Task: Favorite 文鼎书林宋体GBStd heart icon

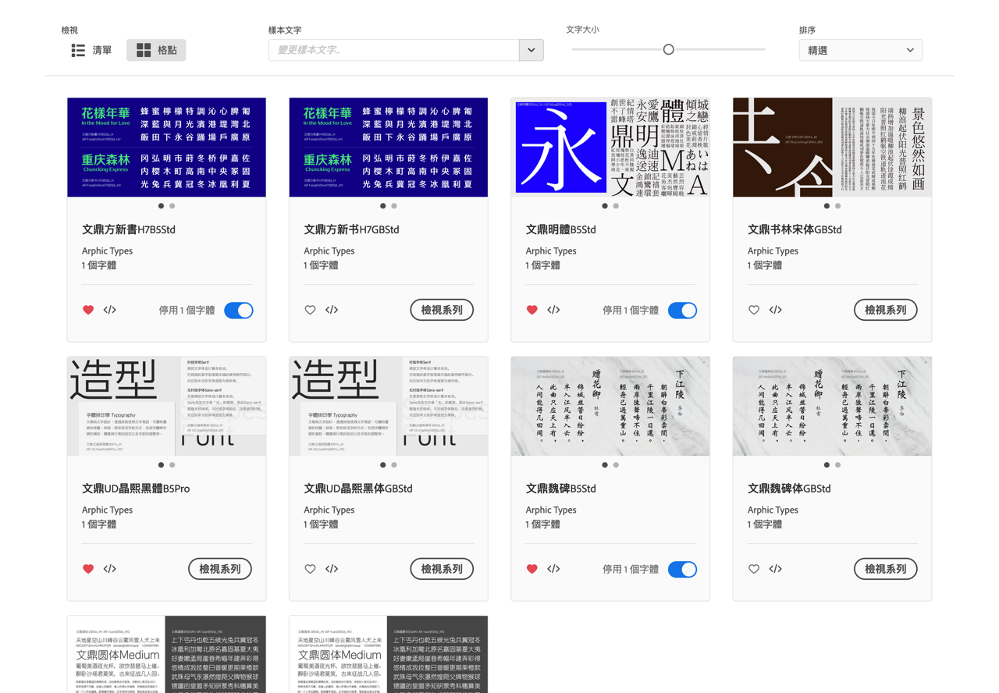Action: click(753, 310)
